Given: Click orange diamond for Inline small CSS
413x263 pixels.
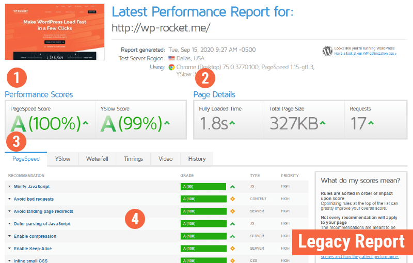Looking at the screenshot, I should click(x=232, y=260).
